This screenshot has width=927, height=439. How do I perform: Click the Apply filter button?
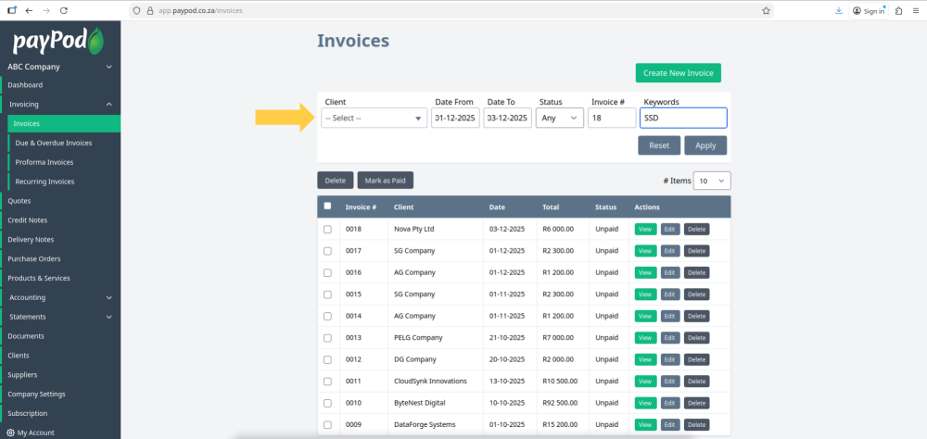click(x=705, y=145)
